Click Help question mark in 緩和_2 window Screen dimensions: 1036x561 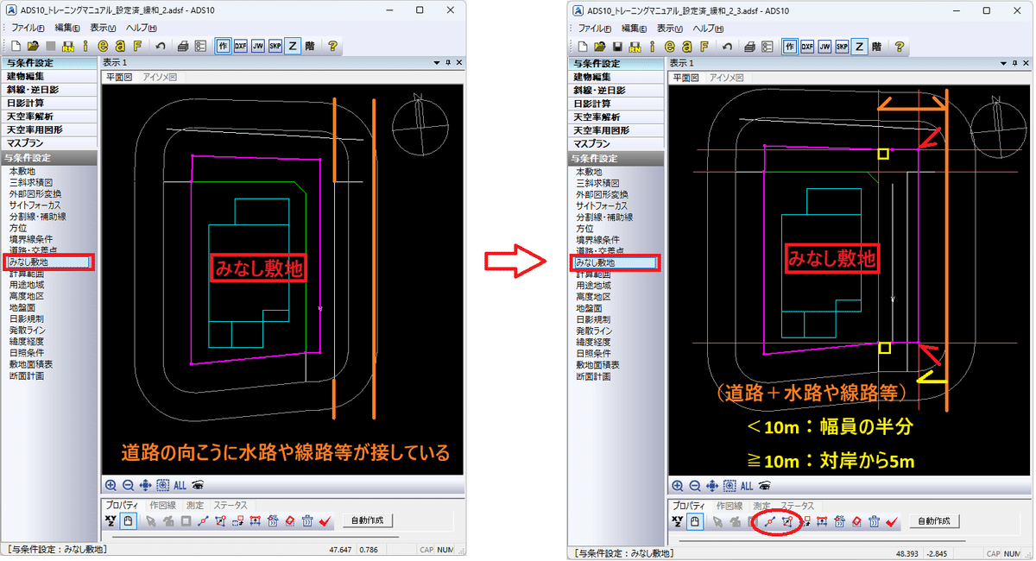(332, 46)
